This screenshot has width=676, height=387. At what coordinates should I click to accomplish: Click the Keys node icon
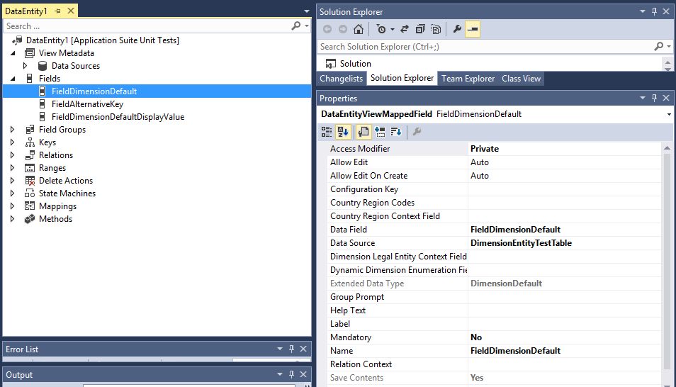point(30,142)
